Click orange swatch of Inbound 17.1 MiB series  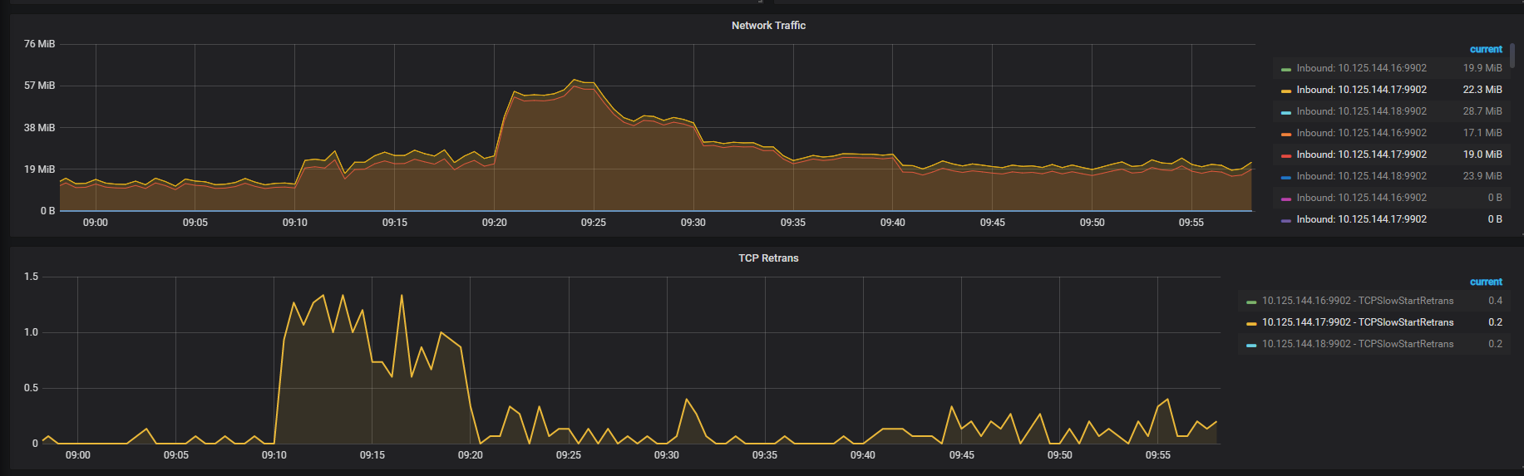(1285, 134)
